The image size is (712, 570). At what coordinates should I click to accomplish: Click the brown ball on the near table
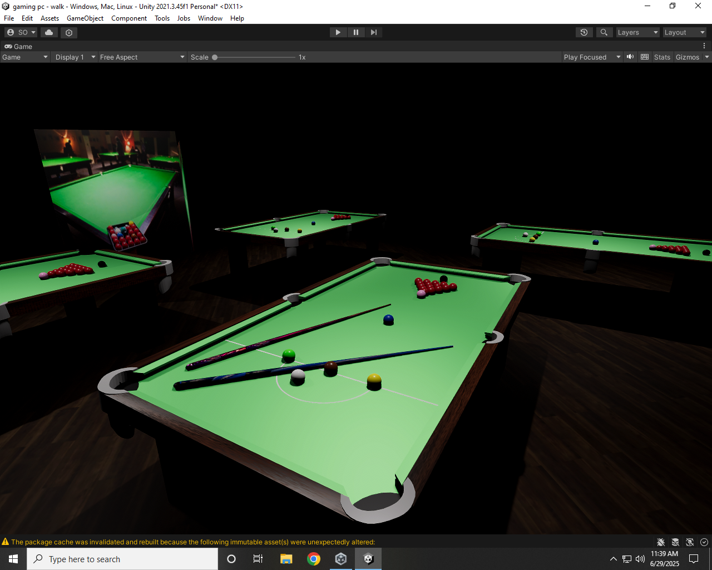(331, 368)
